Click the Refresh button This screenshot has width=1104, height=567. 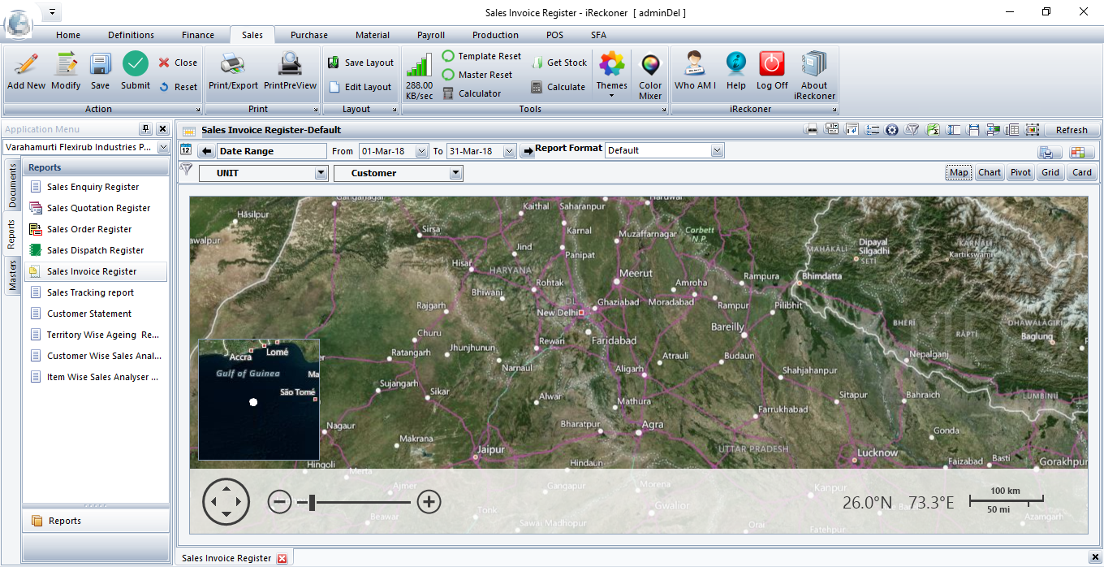pyautogui.click(x=1072, y=130)
